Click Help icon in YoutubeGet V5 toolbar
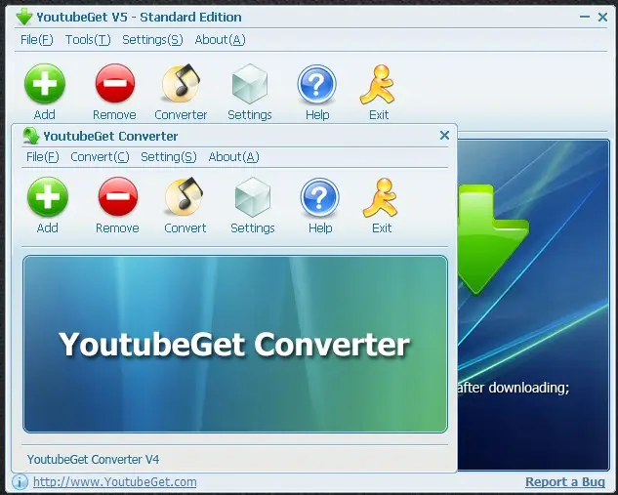Viewport: 618px width, 495px height. tap(317, 84)
